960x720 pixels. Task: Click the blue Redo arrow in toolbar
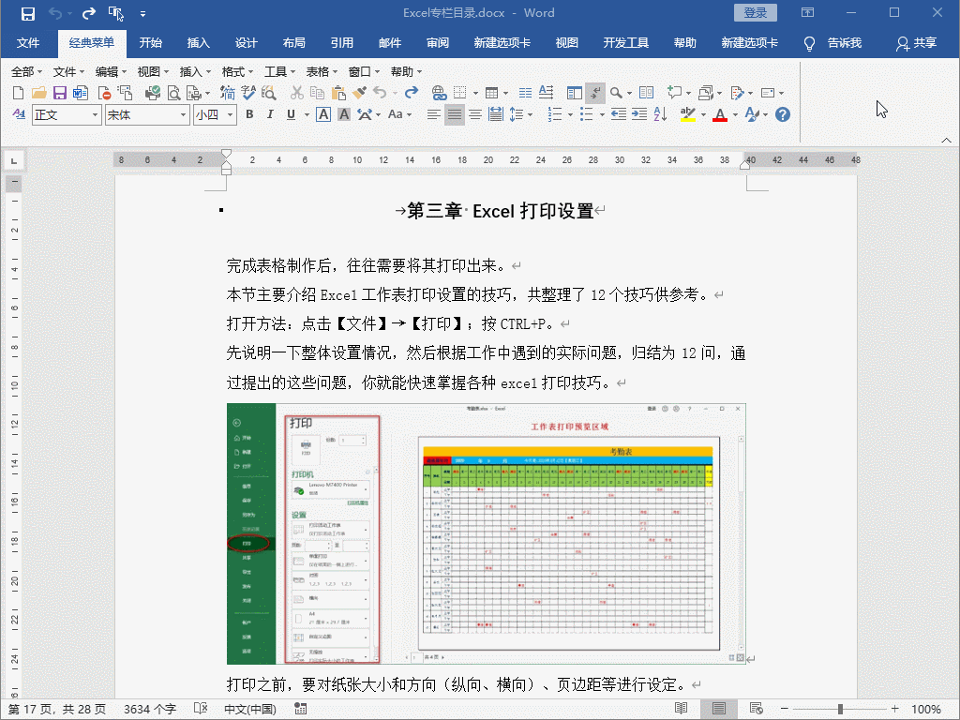point(412,93)
